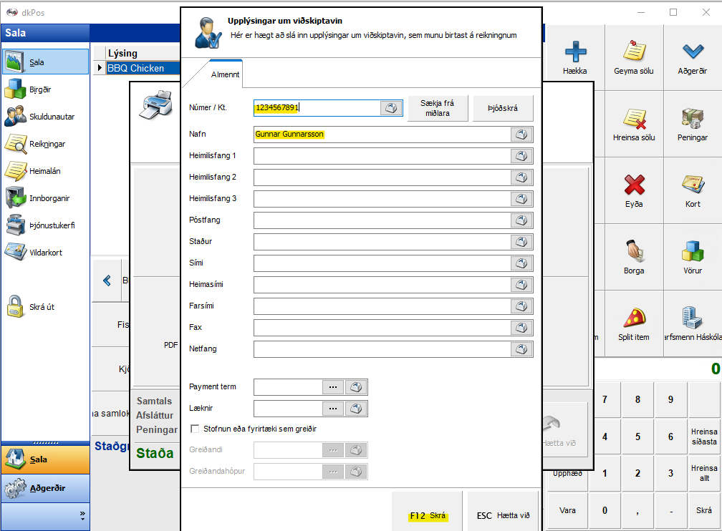
Task: Click Sækja frá miðlara button
Action: pos(438,108)
